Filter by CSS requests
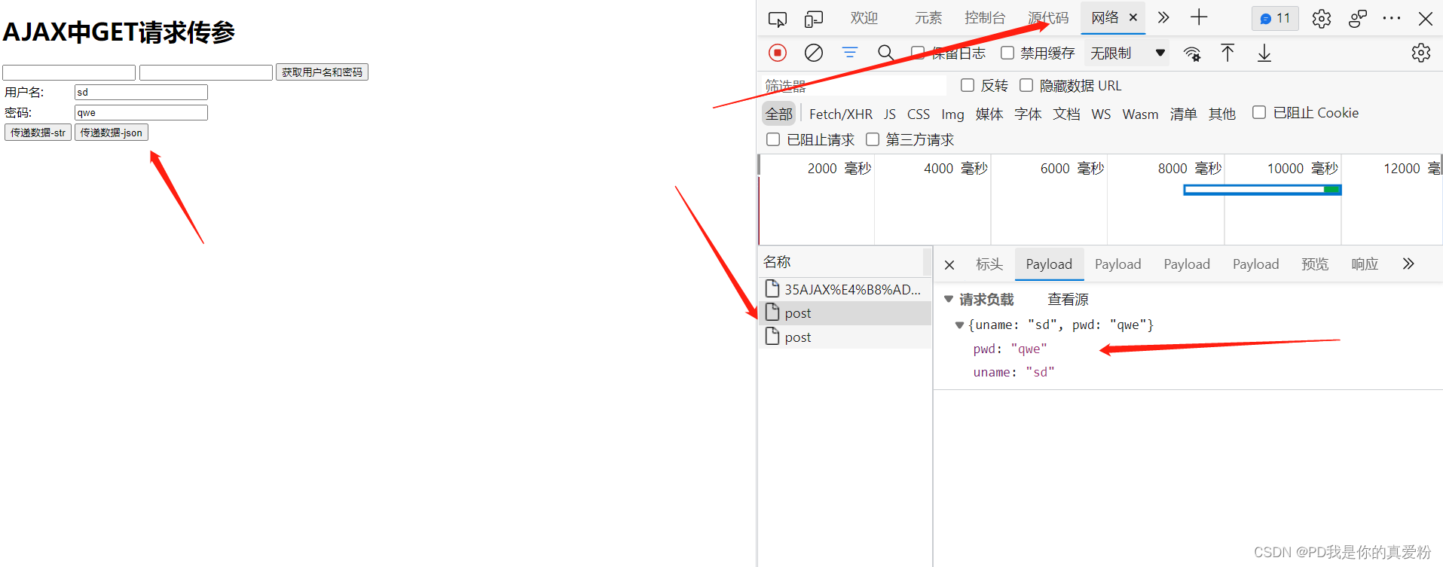 click(919, 114)
